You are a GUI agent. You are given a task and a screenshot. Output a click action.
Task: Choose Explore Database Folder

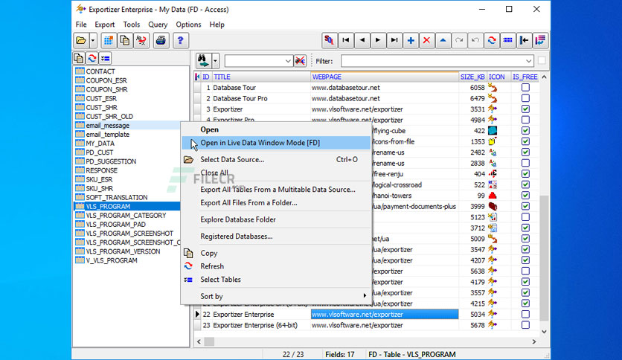click(276, 219)
